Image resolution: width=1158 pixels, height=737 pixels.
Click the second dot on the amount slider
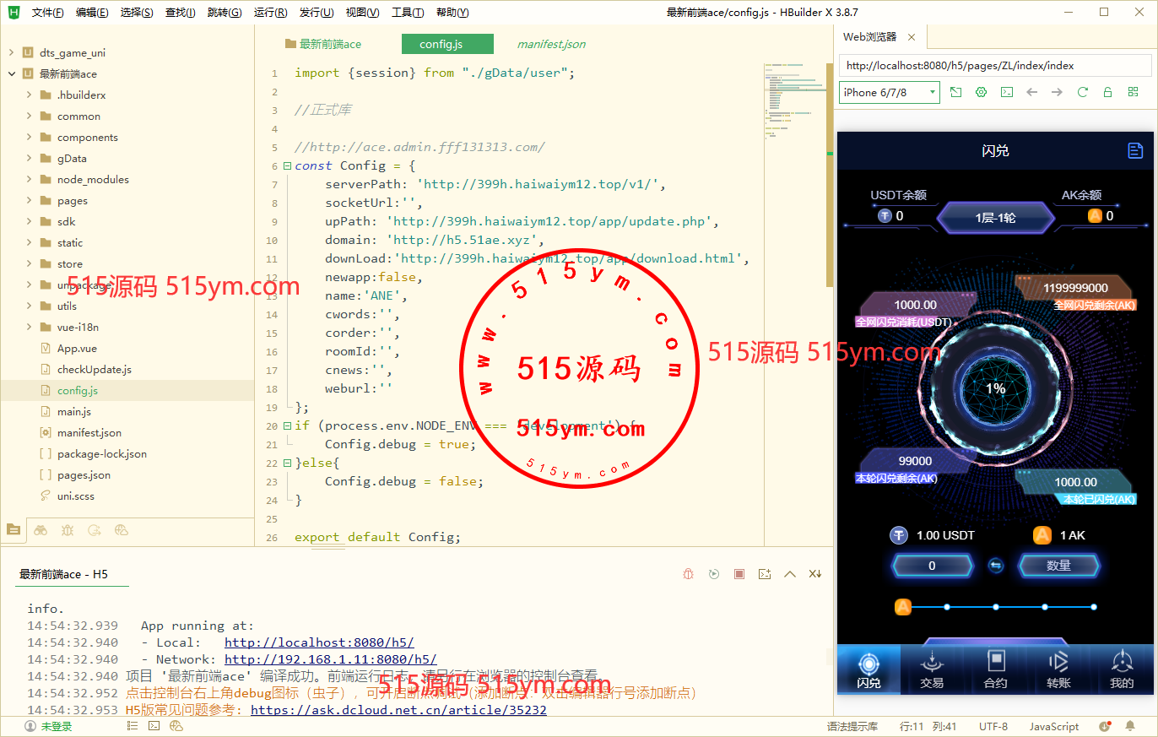pyautogui.click(x=996, y=607)
